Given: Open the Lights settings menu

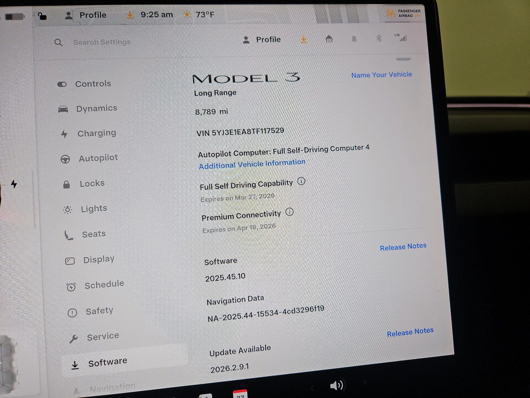Looking at the screenshot, I should [85, 209].
